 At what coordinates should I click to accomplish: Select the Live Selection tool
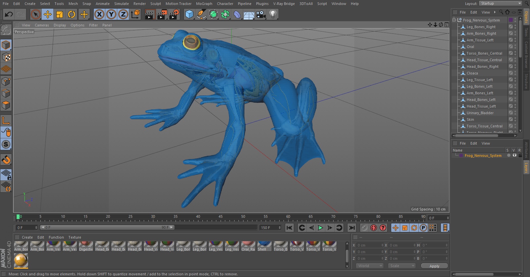click(x=35, y=14)
